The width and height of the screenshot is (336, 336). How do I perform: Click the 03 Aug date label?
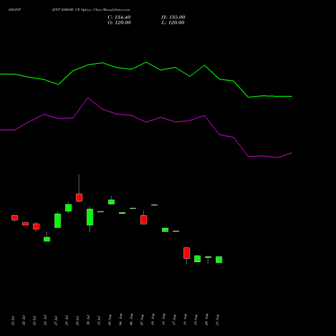click(x=110, y=320)
